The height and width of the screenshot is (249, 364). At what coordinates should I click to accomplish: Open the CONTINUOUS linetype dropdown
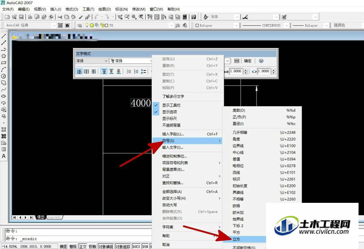point(265,25)
